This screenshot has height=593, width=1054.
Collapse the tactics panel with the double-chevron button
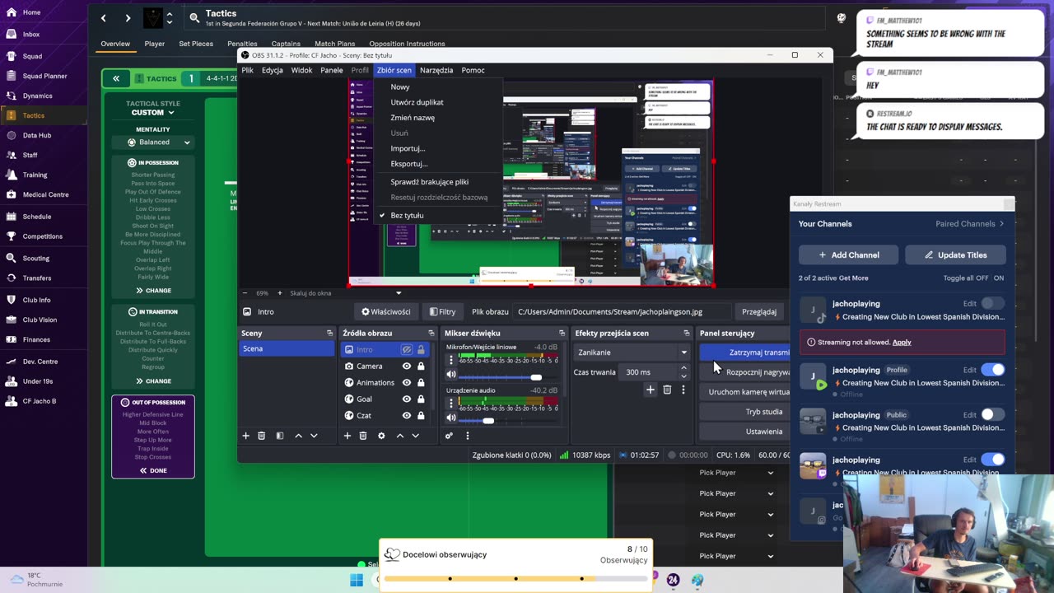(116, 78)
